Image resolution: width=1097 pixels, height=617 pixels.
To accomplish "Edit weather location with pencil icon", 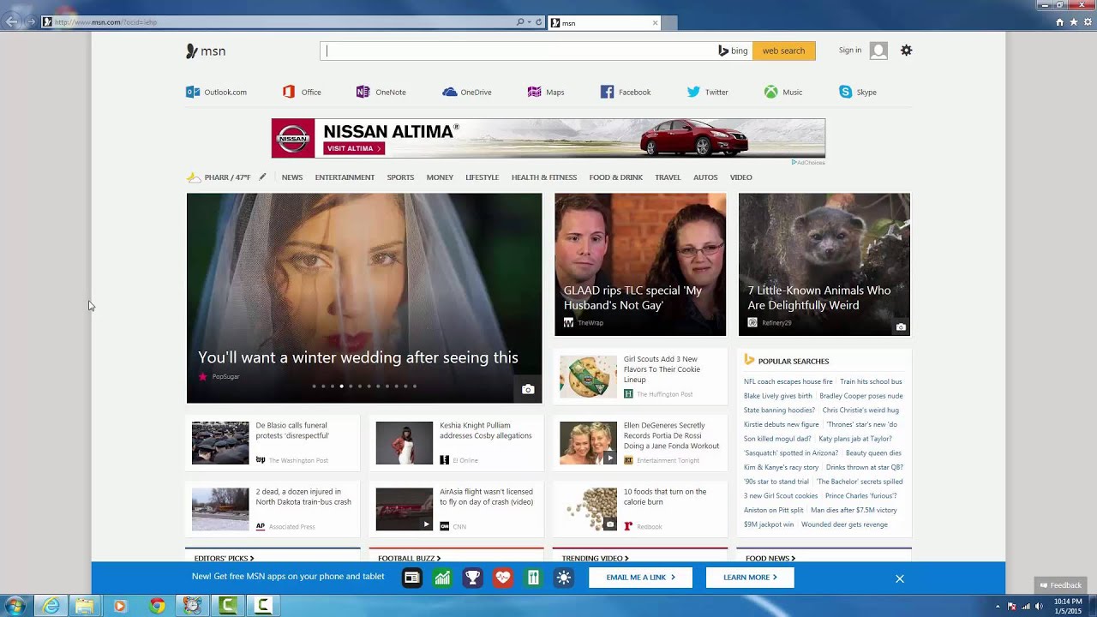I will [262, 177].
